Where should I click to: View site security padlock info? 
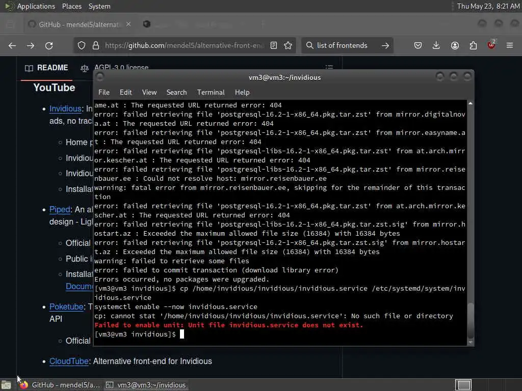click(96, 45)
